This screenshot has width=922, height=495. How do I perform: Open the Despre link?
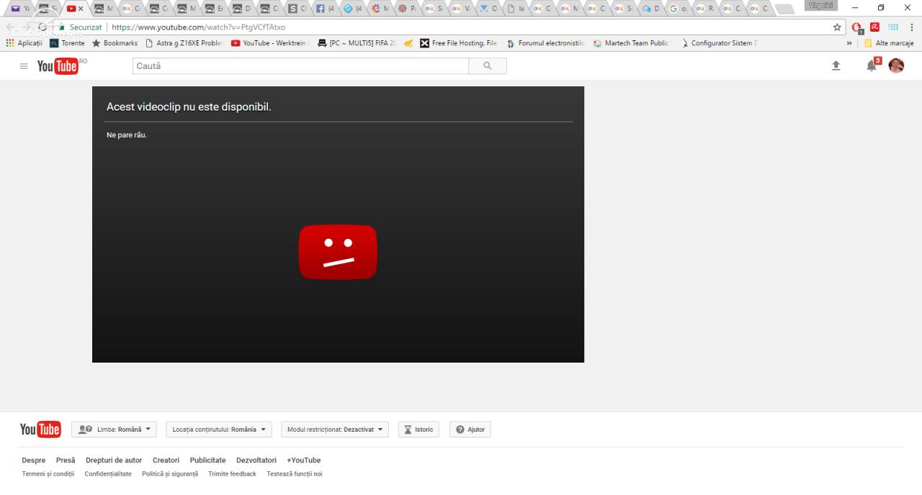click(x=34, y=460)
